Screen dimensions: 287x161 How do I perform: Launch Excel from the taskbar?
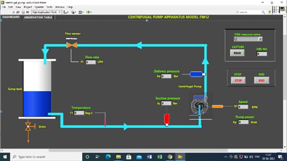pos(159,157)
